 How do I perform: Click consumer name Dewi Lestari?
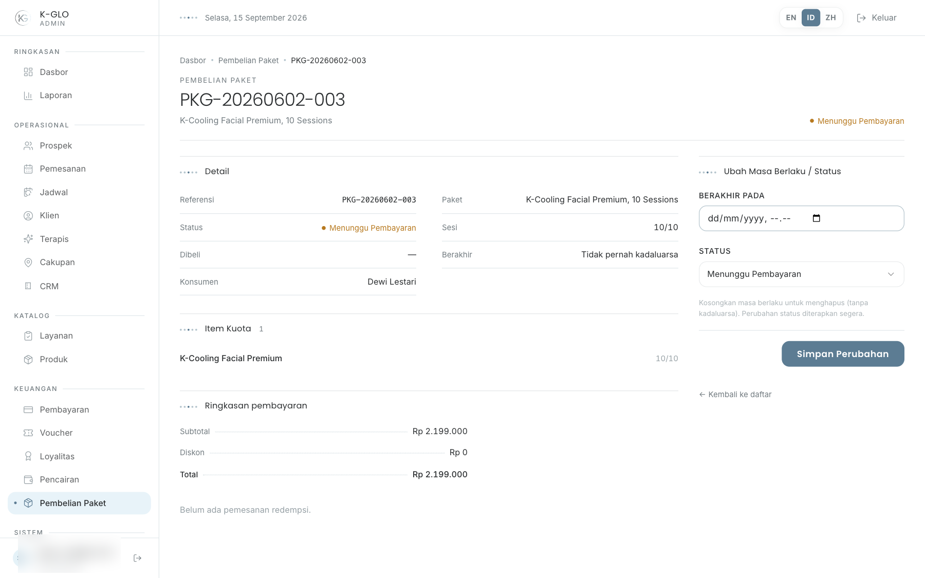pyautogui.click(x=392, y=282)
